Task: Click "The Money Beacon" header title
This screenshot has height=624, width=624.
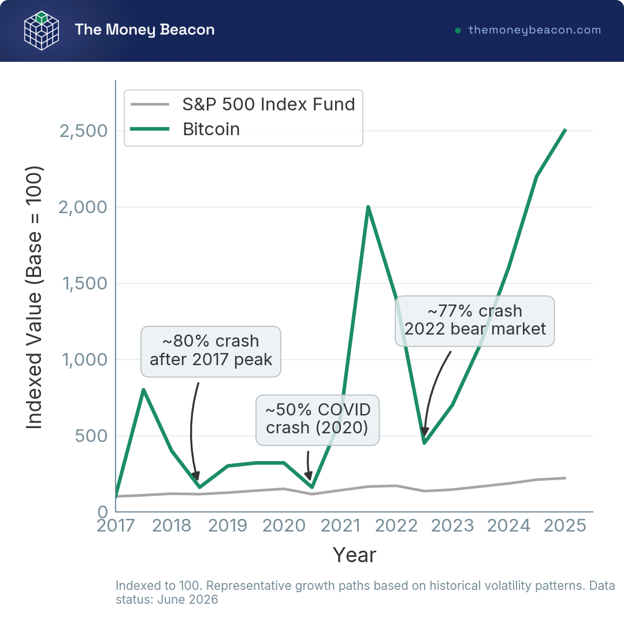Action: (144, 30)
